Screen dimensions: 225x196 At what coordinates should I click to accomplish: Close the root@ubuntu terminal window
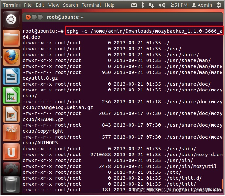pos(28,17)
